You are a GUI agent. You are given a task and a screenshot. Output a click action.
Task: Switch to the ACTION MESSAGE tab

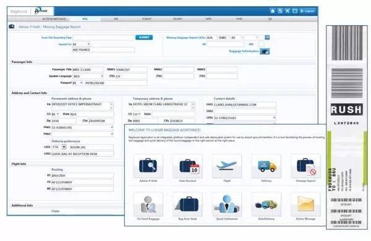[x=54, y=19]
